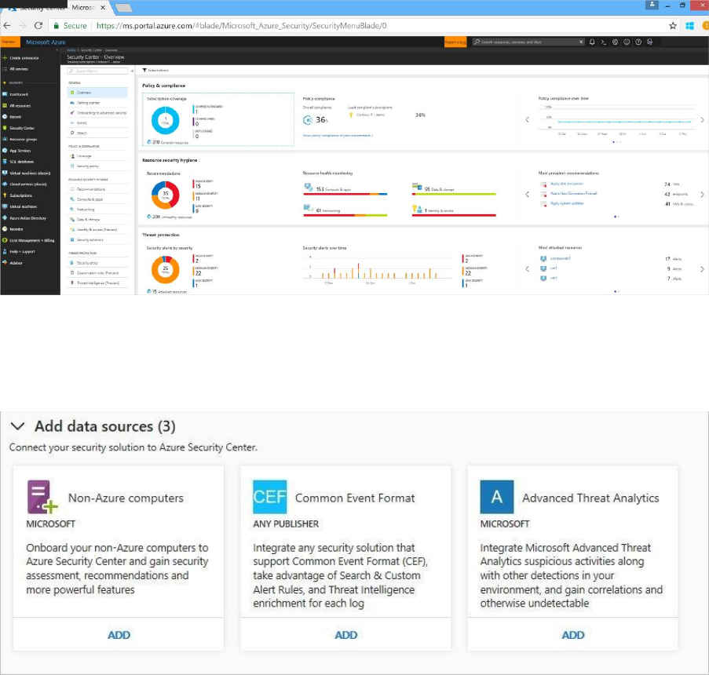Screen dimensions: 709x675
Task: Click the feedback smiley icon
Action: 627,42
